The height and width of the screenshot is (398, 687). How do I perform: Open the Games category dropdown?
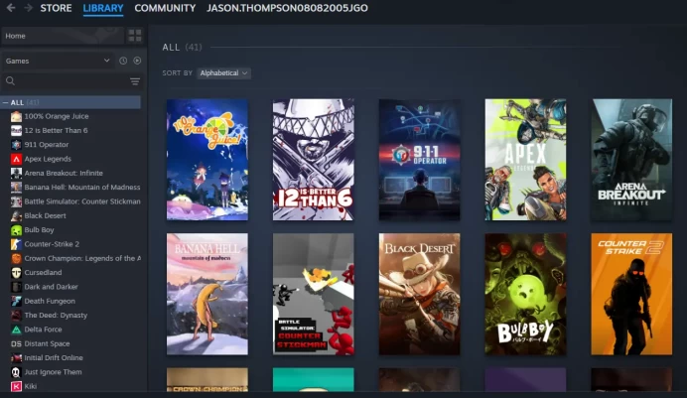[58, 61]
